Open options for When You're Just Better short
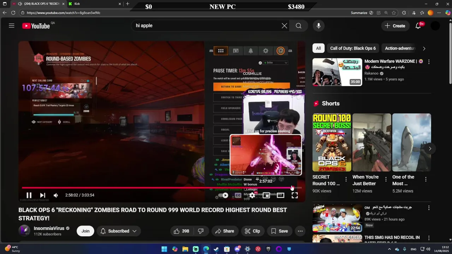Viewport: 452px width, 254px height. pyautogui.click(x=386, y=179)
